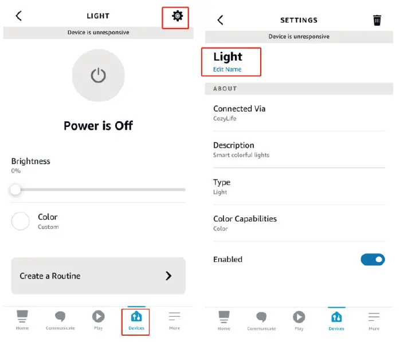Open light settings via gear icon
The image size is (400, 342).
177,17
